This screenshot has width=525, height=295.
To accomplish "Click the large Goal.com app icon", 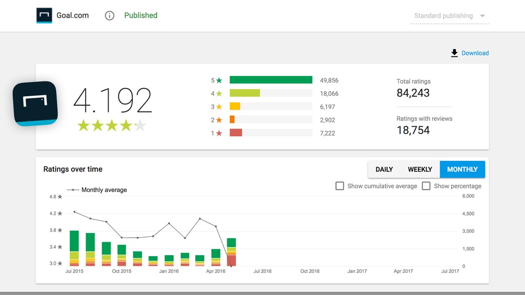I will click(35, 103).
